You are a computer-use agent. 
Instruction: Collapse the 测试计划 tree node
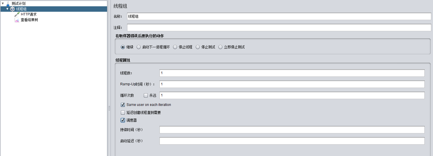(x=3, y=3)
